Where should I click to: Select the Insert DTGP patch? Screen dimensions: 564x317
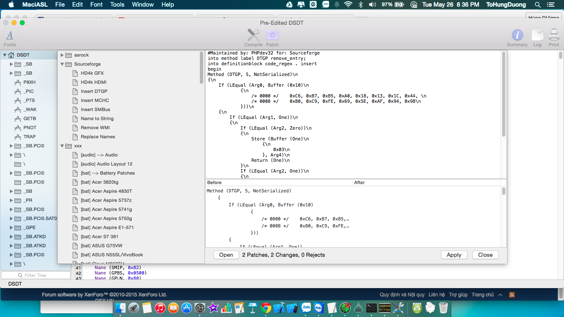(94, 91)
